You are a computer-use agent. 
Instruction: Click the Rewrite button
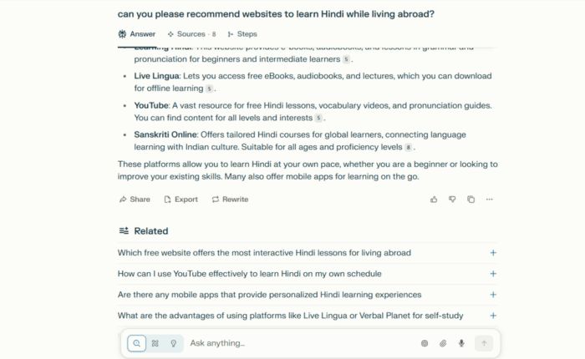point(230,200)
